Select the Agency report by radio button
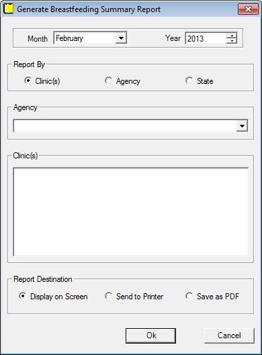Screen dimensions: 262x355 (x=108, y=81)
